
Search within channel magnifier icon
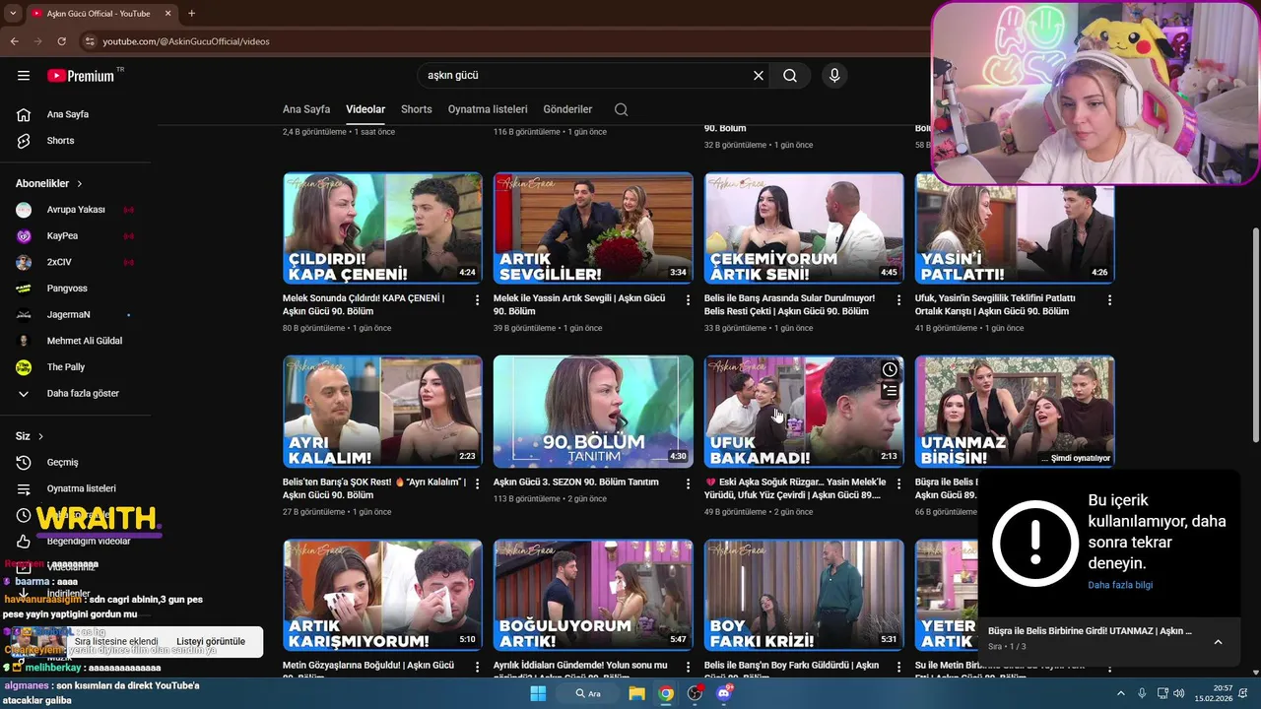pos(621,109)
